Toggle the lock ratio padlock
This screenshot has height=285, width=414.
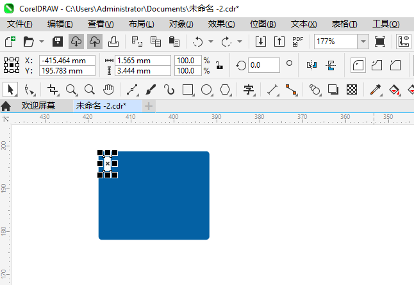click(219, 65)
